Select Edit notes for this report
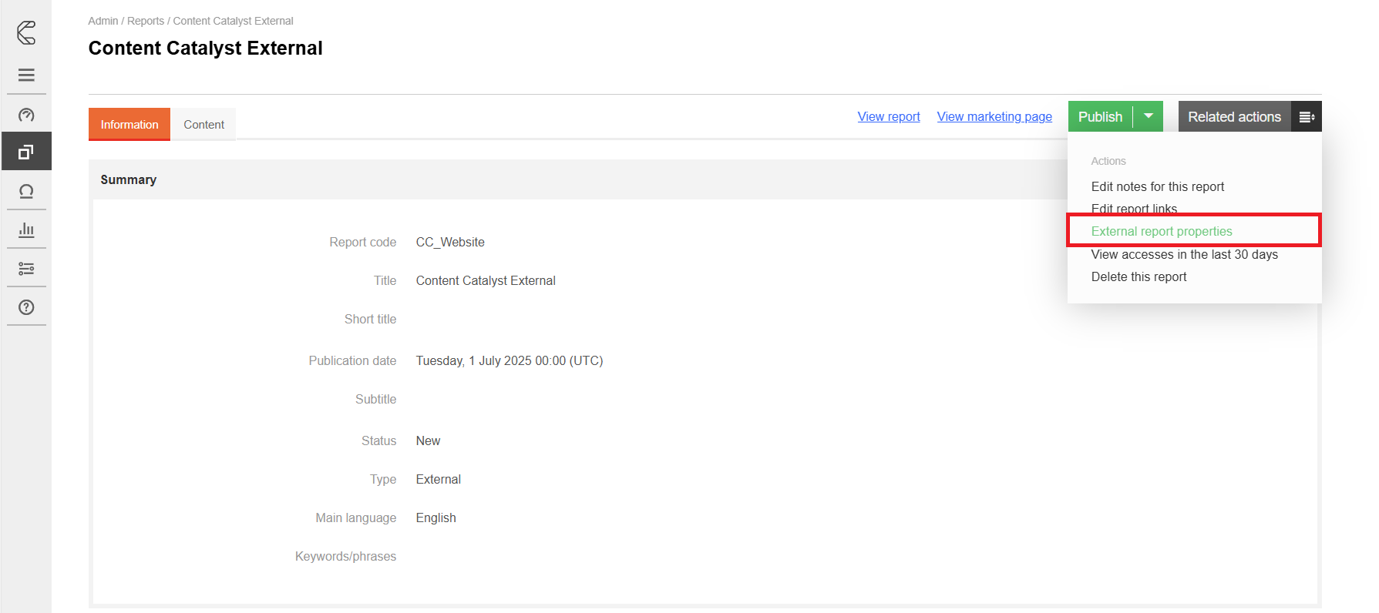This screenshot has height=613, width=1379. pyautogui.click(x=1157, y=186)
